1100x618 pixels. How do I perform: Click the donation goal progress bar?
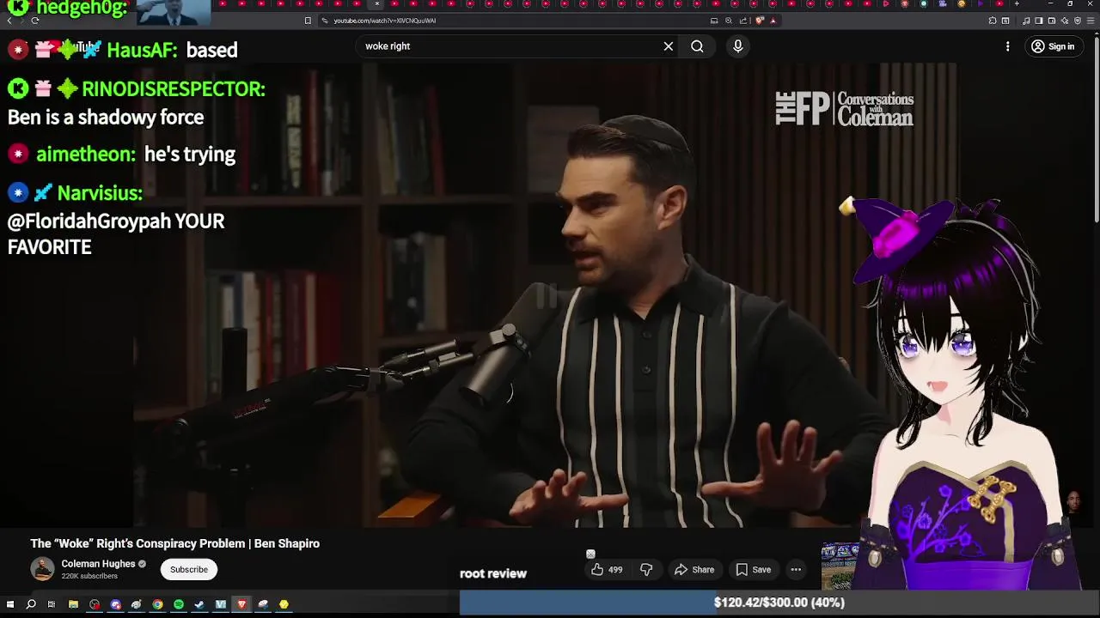point(779,603)
